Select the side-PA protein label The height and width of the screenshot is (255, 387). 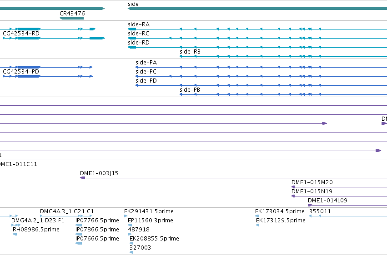coord(146,63)
